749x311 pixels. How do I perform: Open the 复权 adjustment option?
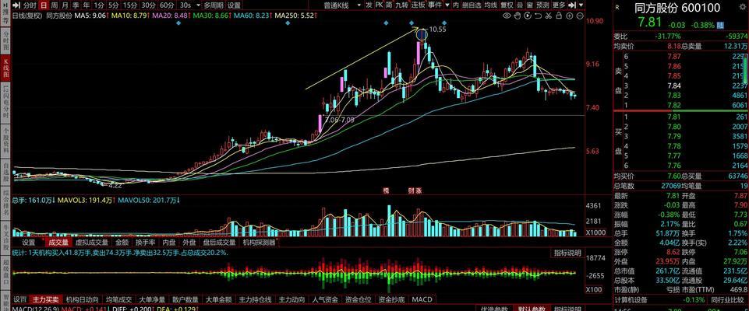click(x=507, y=5)
